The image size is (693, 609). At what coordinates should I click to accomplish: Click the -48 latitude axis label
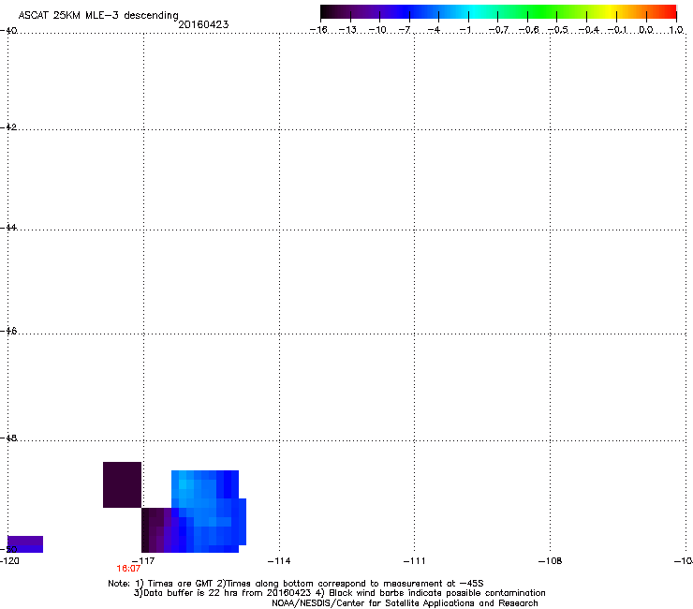[x=8, y=438]
